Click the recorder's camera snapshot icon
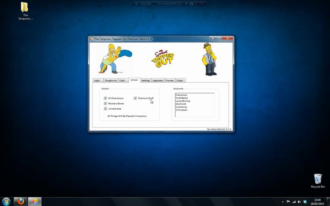The image size is (330, 206). 191,4
